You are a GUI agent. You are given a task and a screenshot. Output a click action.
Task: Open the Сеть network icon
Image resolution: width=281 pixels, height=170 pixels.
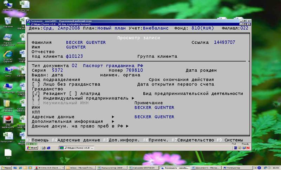click(8, 71)
